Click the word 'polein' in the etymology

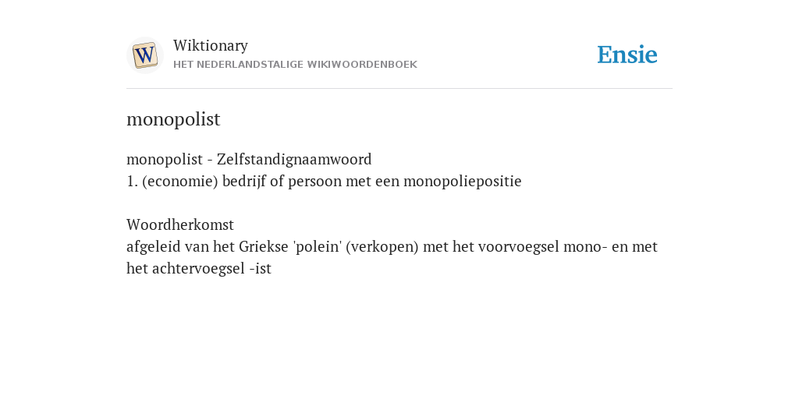(x=318, y=247)
